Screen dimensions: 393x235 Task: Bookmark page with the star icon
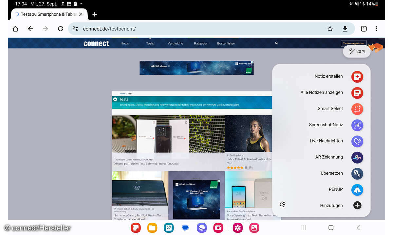coord(330,29)
